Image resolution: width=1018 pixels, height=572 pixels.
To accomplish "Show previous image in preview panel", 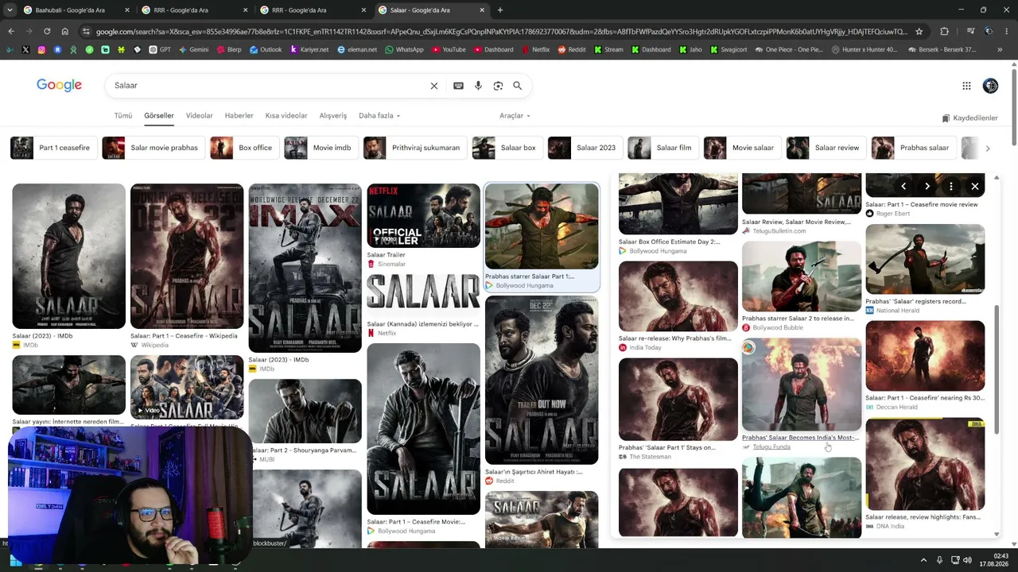I will pyautogui.click(x=903, y=186).
